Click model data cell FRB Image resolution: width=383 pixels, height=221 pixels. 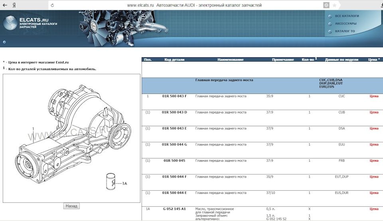[342, 160]
